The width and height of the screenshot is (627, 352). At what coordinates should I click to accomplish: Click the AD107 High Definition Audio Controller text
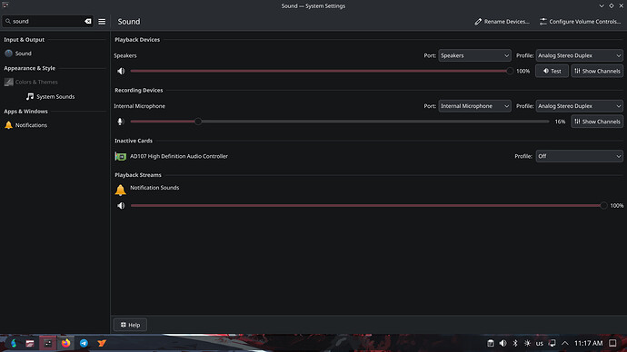click(x=179, y=156)
